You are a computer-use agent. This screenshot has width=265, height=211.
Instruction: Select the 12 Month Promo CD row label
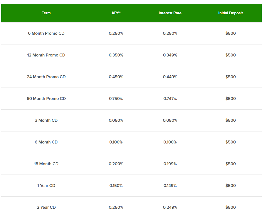pos(46,55)
